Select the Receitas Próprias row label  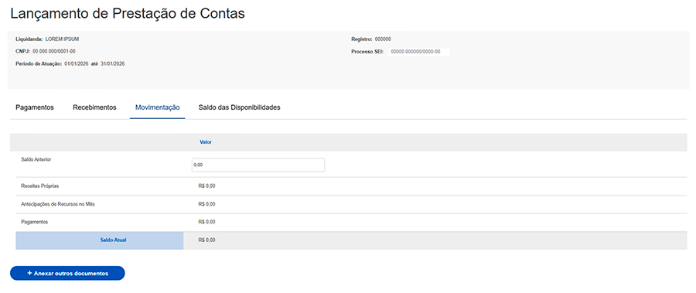[39, 186]
